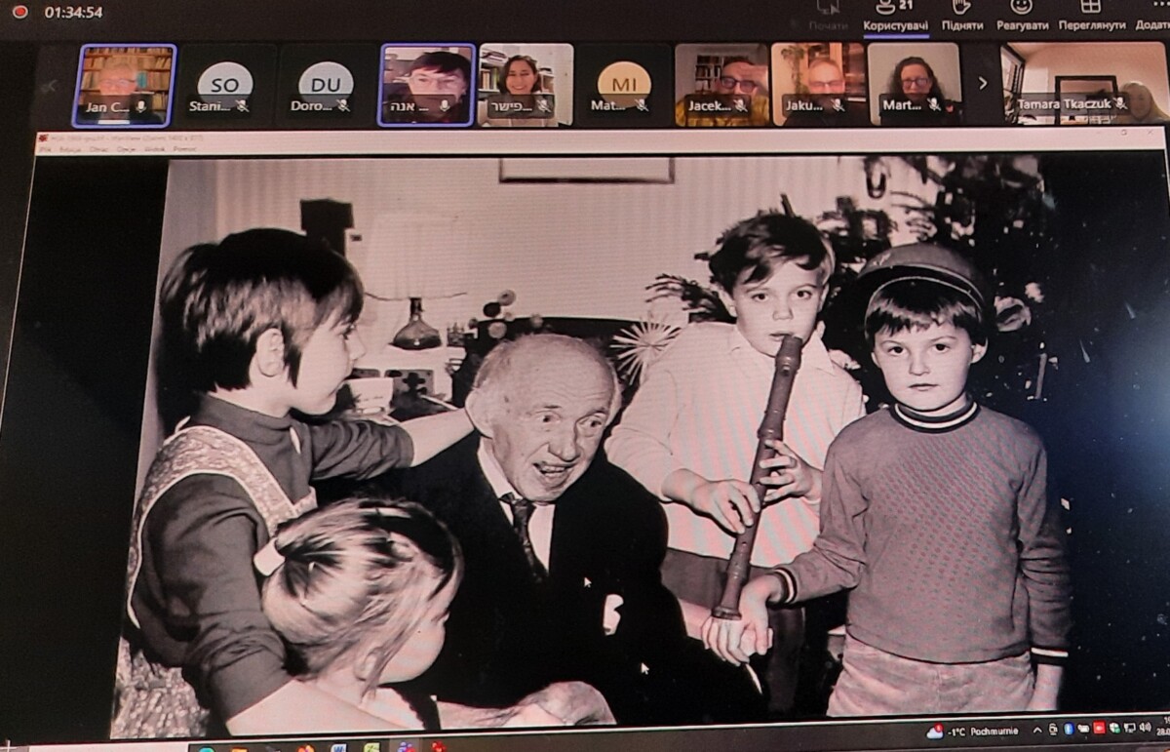The height and width of the screenshot is (752, 1170).
Task: Click the red recording indicator
Action: pos(19,13)
